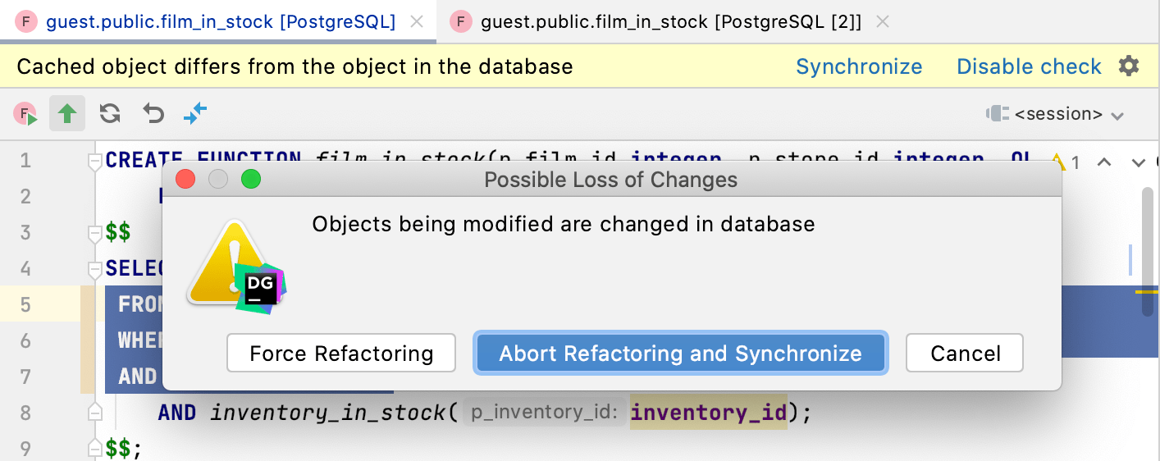Cancel the Possible Loss of Changes dialog
This screenshot has width=1160, height=461.
(965, 354)
